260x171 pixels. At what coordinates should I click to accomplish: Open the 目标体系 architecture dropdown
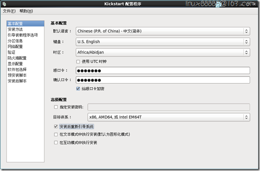[x=169, y=117]
